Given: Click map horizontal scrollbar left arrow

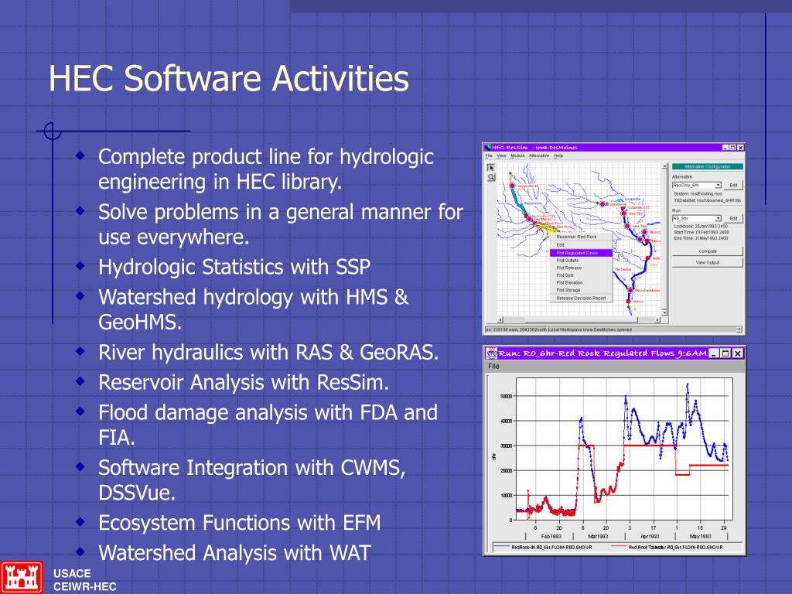Looking at the screenshot, I should (x=500, y=319).
